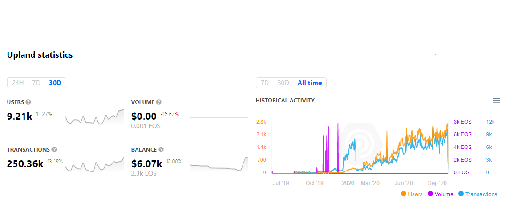
Task: Select the 7D statistics period
Action: (36, 83)
